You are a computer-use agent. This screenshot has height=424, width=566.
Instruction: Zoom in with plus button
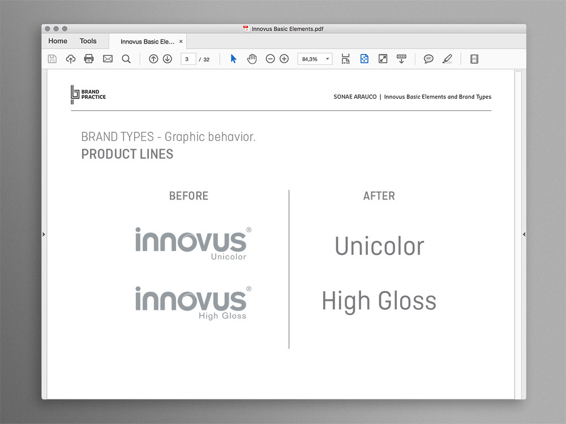point(284,59)
